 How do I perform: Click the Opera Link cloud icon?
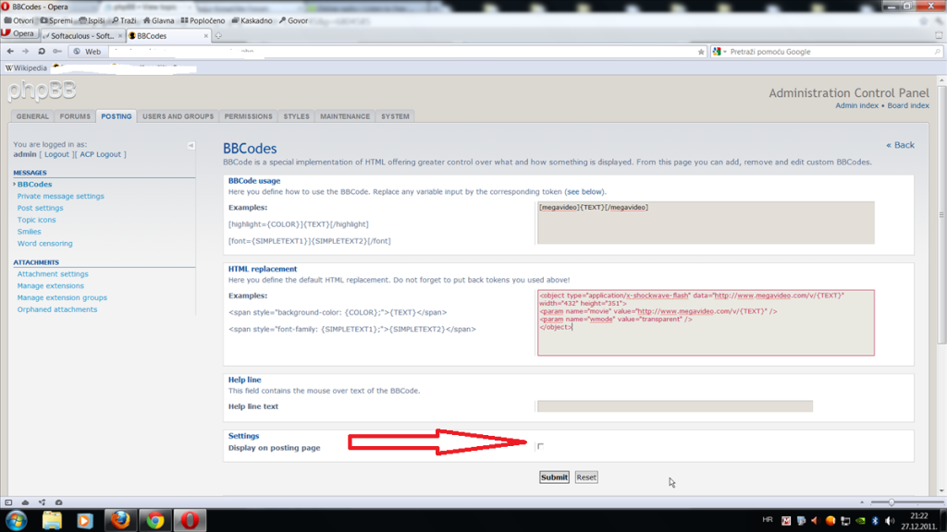(x=25, y=502)
